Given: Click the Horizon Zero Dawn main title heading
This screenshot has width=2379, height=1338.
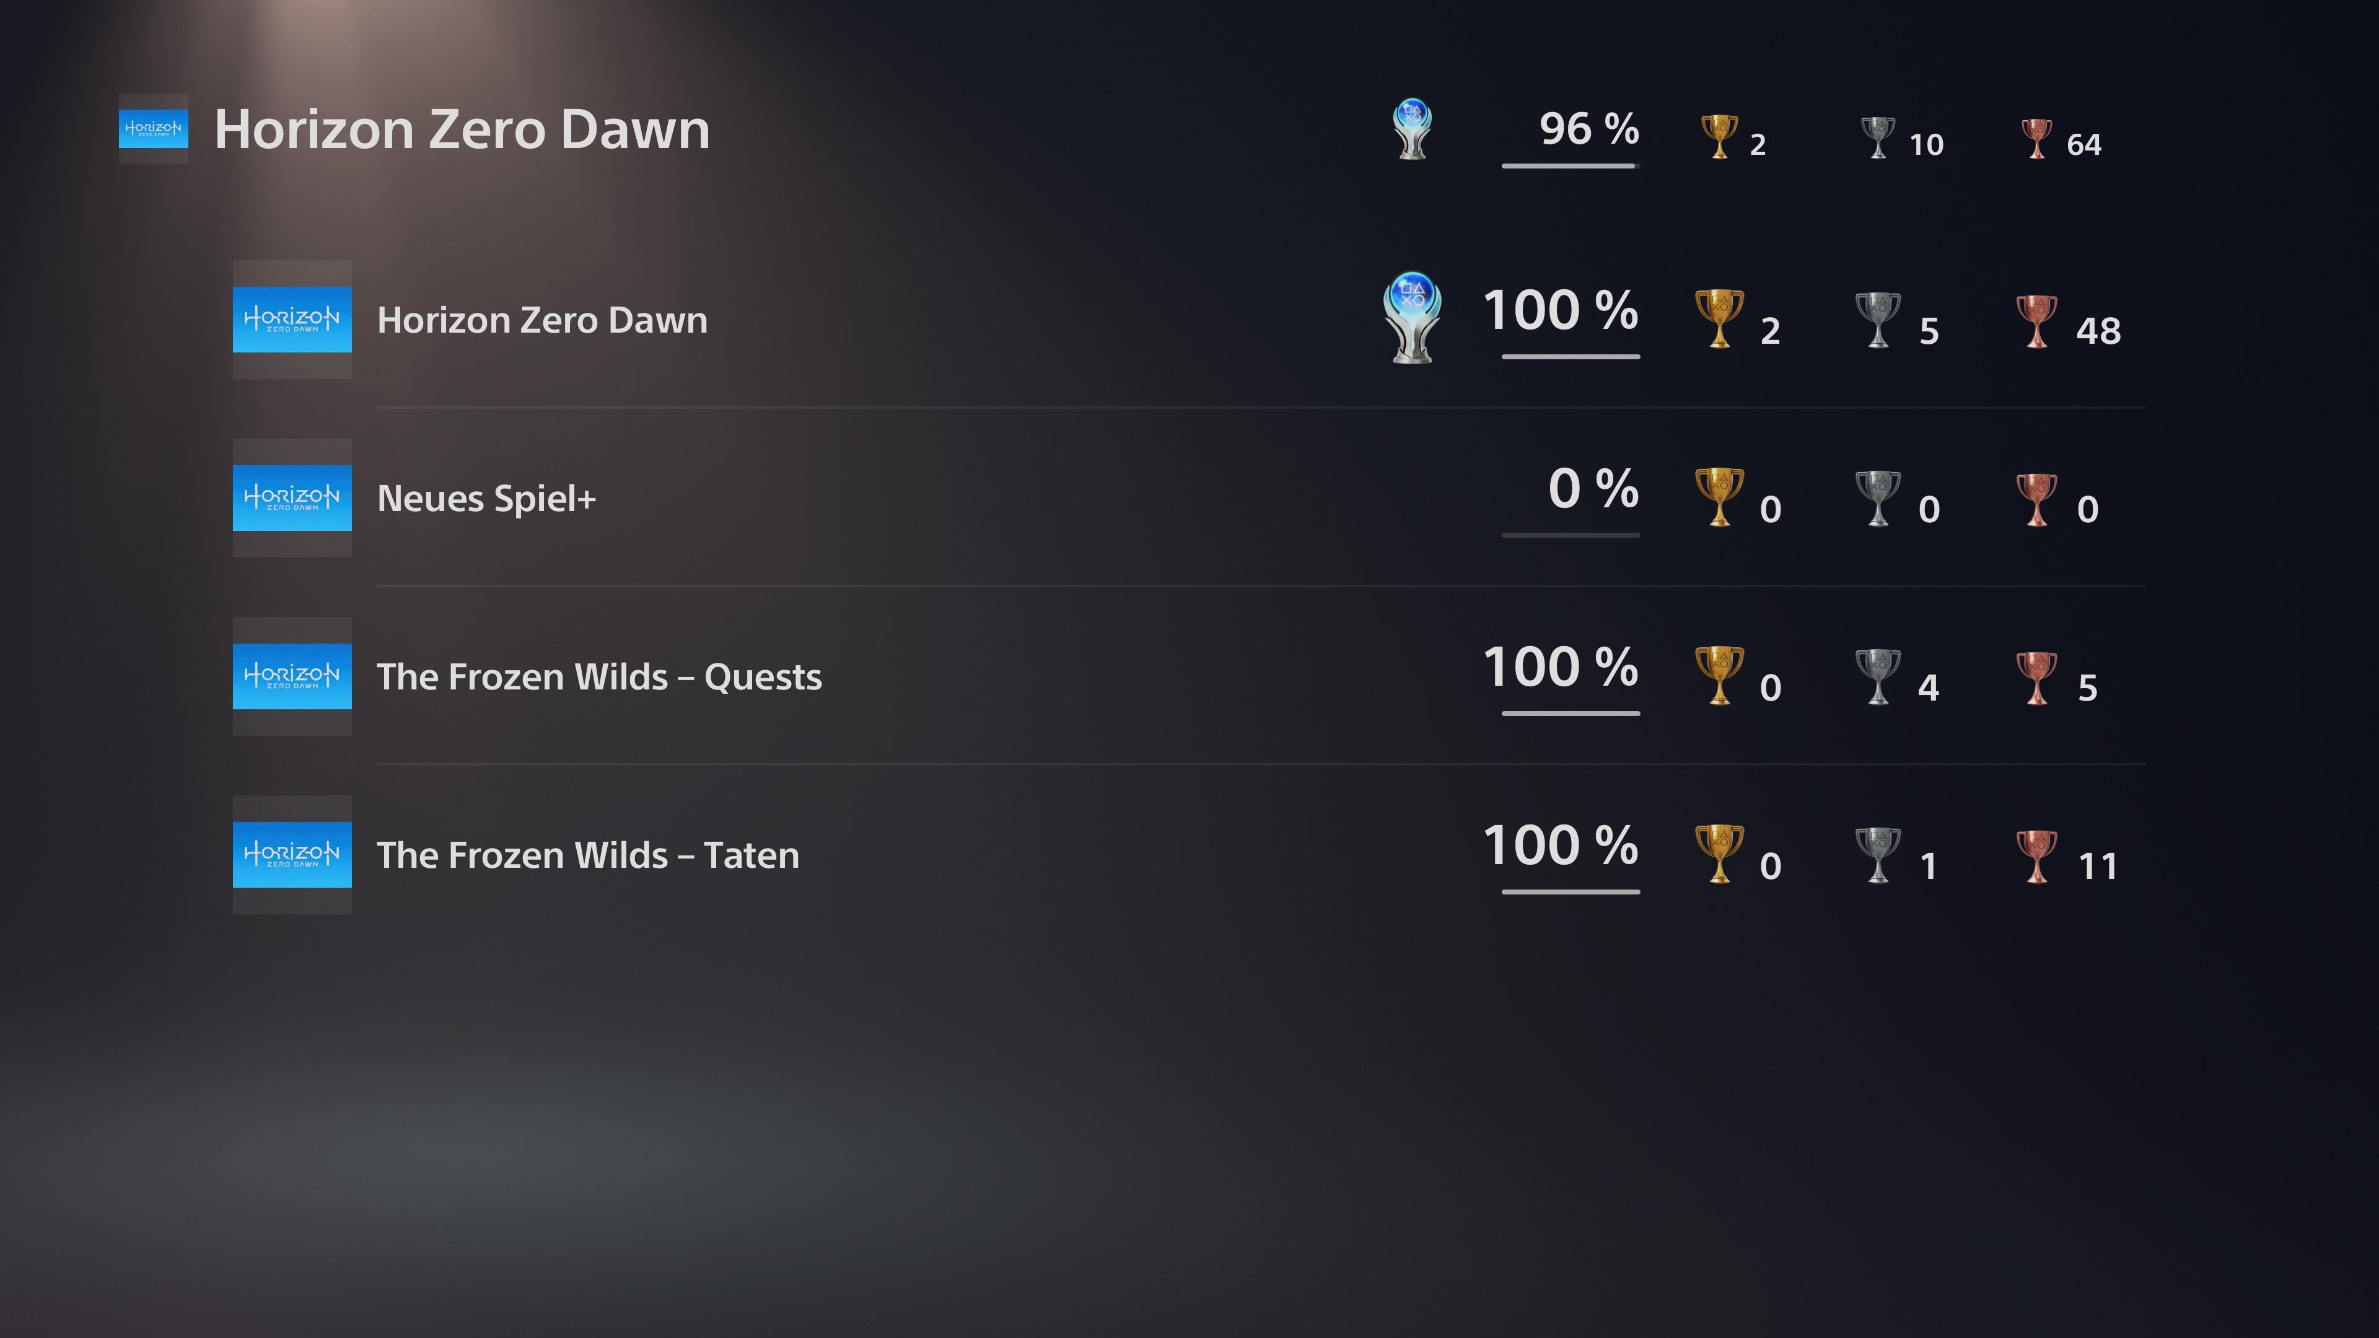Looking at the screenshot, I should [462, 129].
